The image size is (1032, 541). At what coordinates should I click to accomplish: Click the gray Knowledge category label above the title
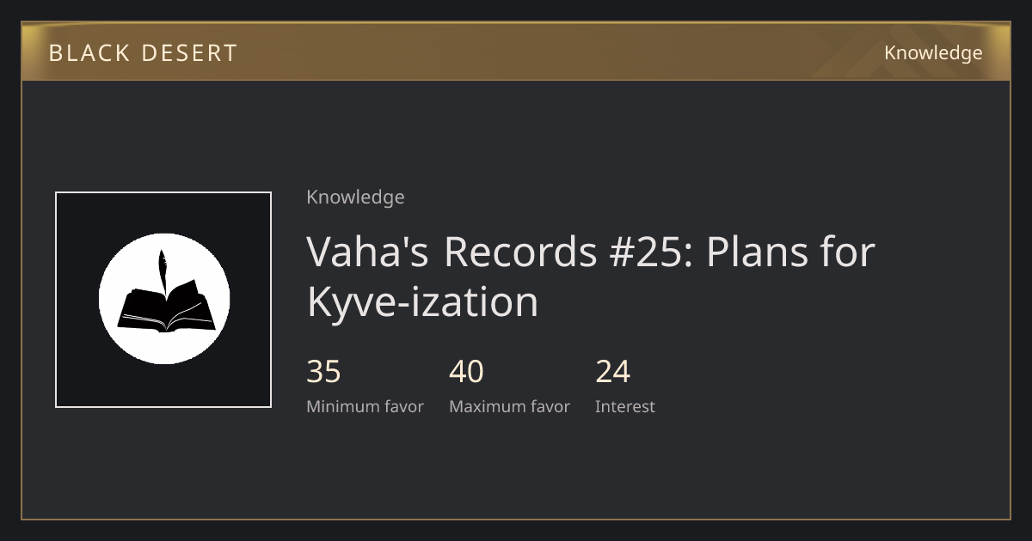coord(355,198)
